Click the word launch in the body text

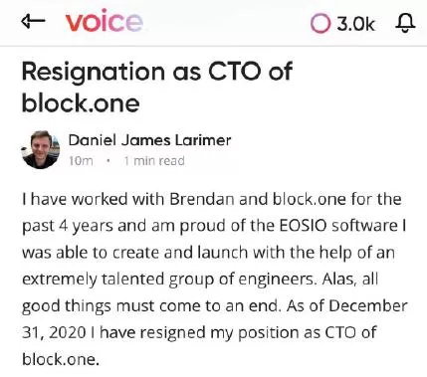223,253
